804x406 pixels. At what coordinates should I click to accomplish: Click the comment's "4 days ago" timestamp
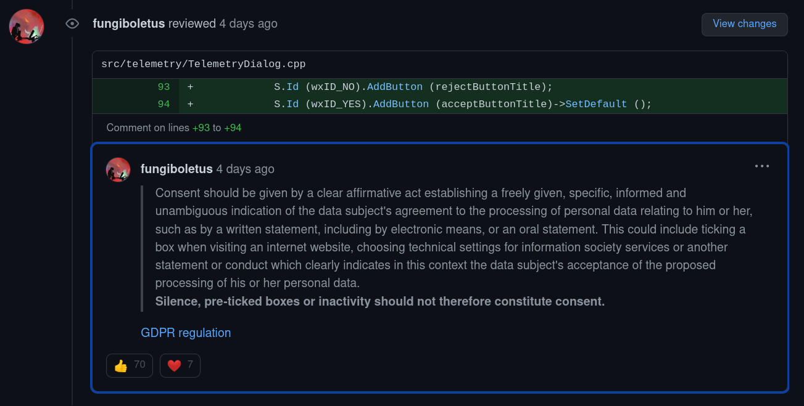click(x=245, y=169)
